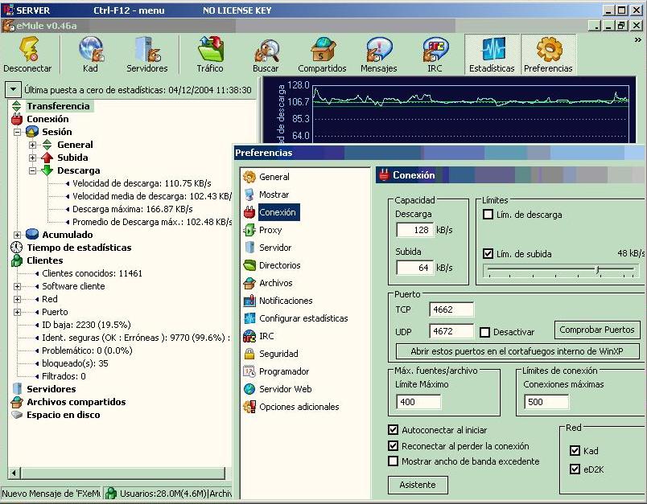Expand the Subida tree node
647x504 pixels.
coord(33,158)
